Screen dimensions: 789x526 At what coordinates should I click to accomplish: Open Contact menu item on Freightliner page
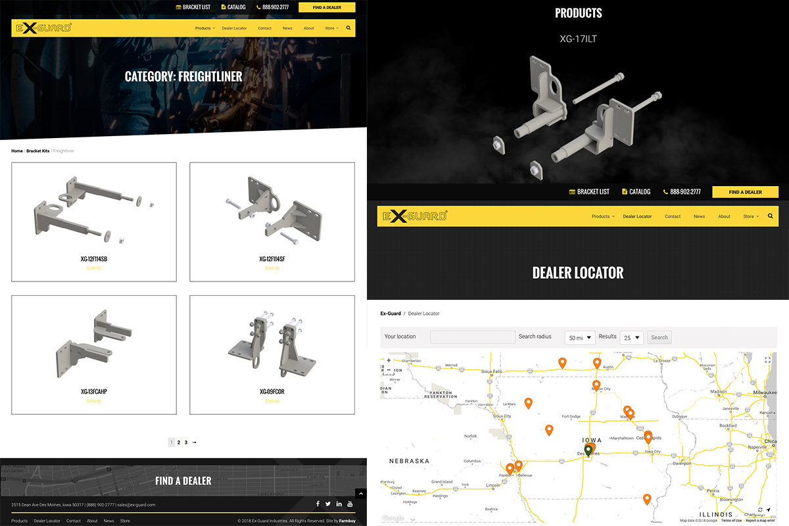point(265,28)
